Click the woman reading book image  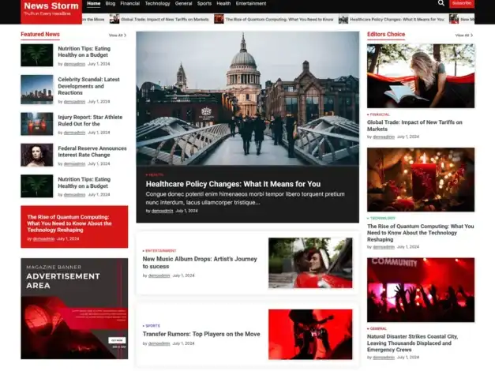[x=421, y=76]
